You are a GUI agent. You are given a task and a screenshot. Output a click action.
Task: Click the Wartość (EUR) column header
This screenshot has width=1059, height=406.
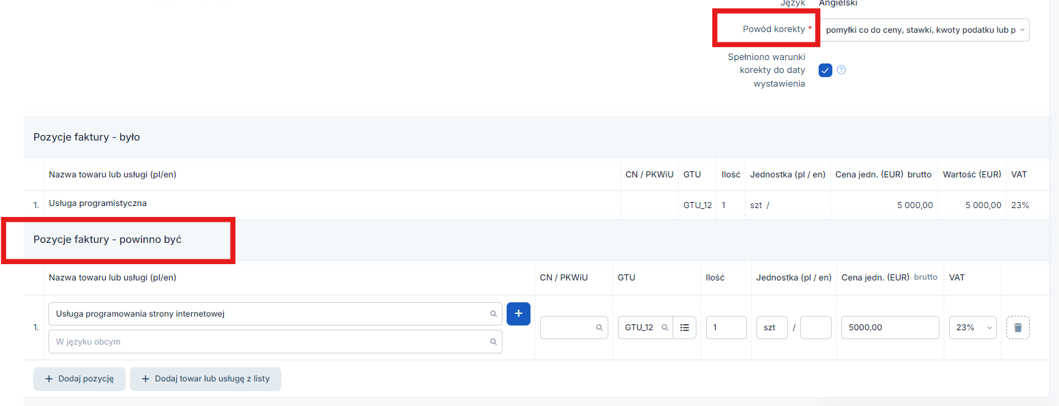point(972,175)
